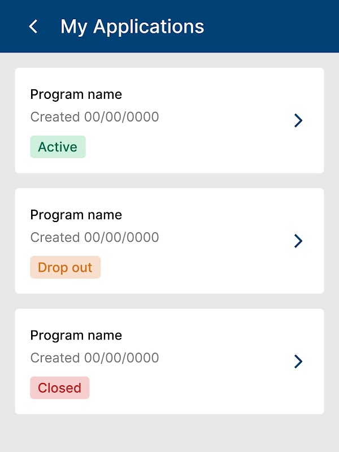Screen dimensions: 339x452
Task: Click the gray background below the Closed card
Action: (x=169, y=433)
